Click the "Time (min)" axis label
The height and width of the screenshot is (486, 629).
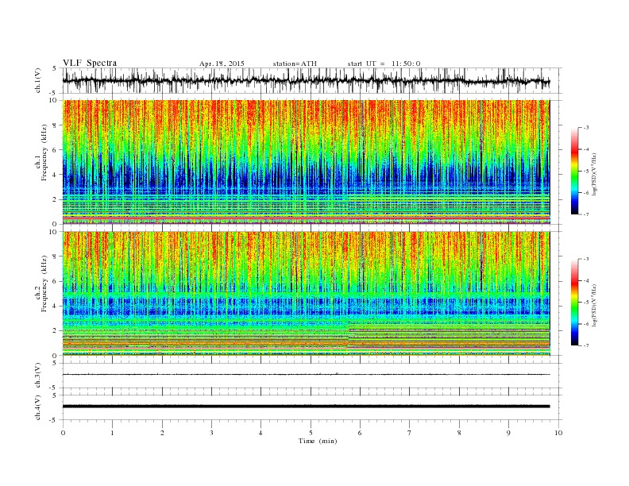(318, 441)
